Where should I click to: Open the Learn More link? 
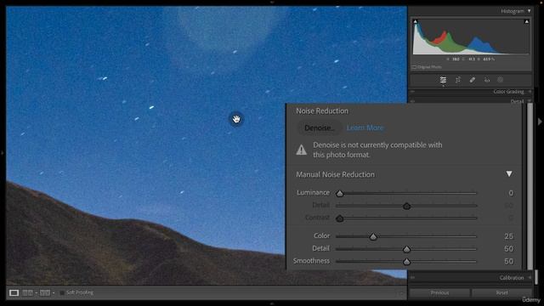[365, 128]
